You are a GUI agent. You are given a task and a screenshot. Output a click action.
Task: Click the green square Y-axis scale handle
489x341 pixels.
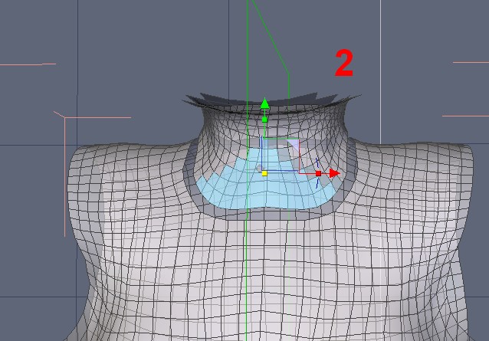point(264,120)
